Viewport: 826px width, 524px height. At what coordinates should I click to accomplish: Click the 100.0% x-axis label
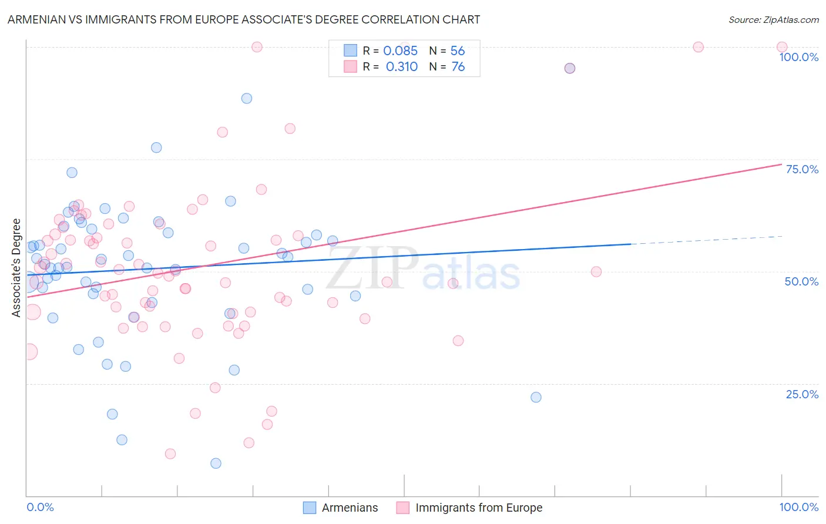pyautogui.click(x=799, y=507)
